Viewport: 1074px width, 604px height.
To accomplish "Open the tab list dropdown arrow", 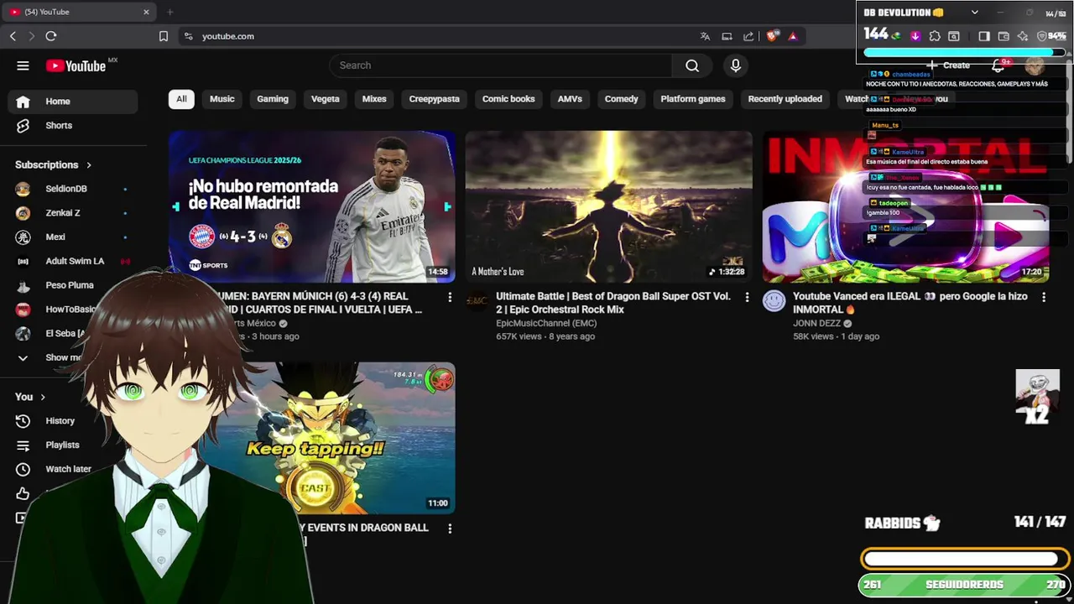I will click(974, 13).
